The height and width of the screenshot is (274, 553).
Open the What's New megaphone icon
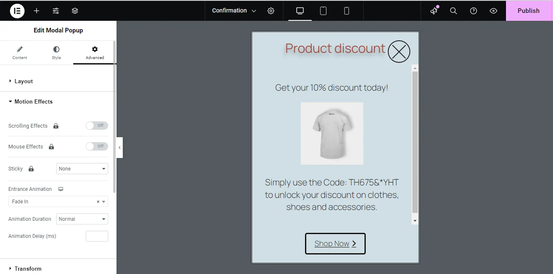point(434,11)
